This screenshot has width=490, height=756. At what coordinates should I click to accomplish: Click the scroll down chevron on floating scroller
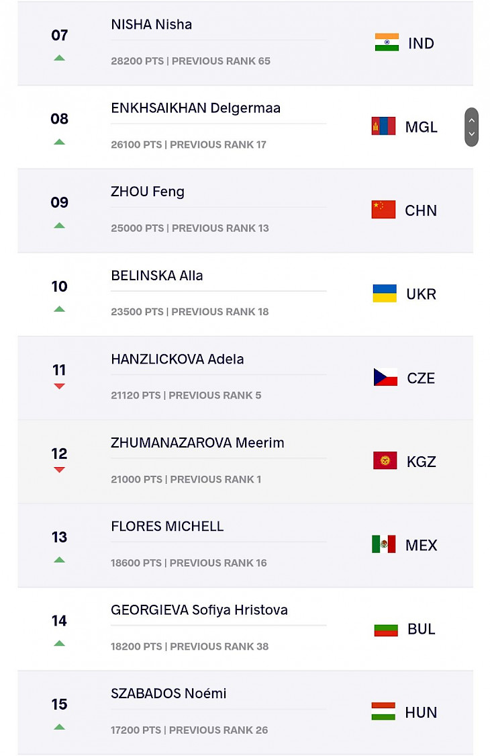click(472, 134)
